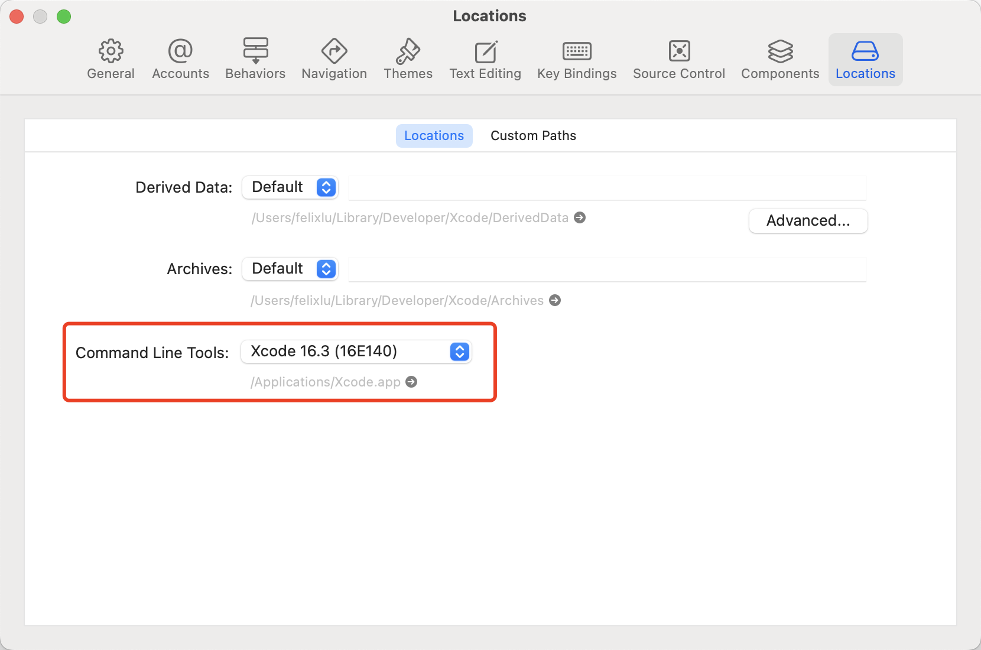The image size is (981, 650).
Task: Click the DerivedData path text
Action: 410,217
